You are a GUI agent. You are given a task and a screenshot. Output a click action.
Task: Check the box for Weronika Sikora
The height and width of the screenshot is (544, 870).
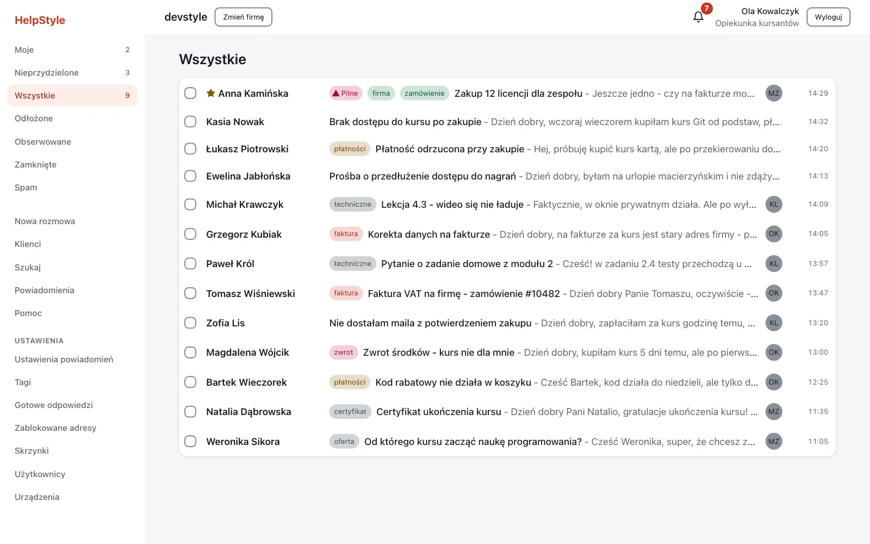(190, 441)
